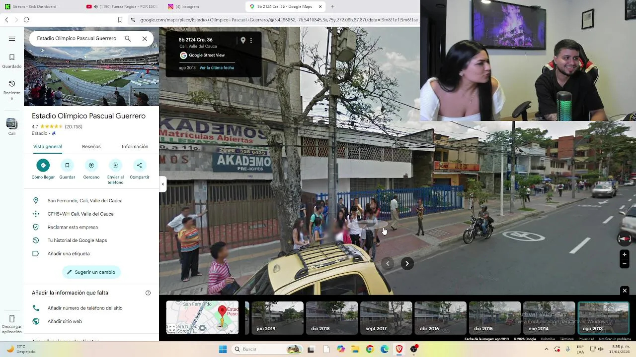
Task: Select the dic 2015 Street View thumbnail
Action: point(495,318)
